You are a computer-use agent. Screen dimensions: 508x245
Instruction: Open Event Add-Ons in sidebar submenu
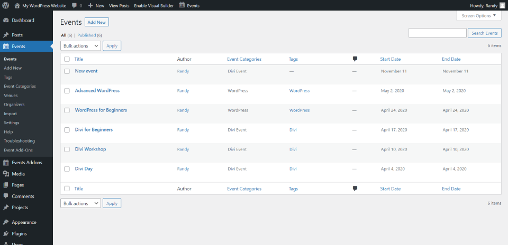point(18,150)
